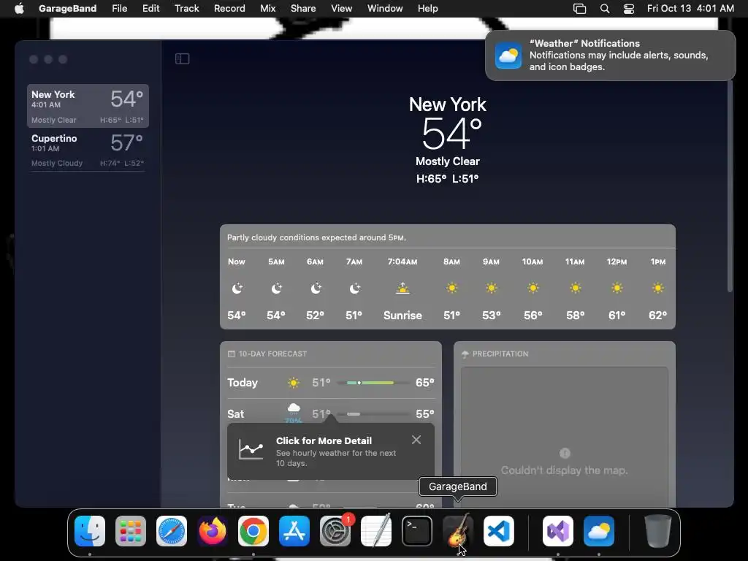
Task: Close the Click for More Detail tooltip
Action: [416, 440]
